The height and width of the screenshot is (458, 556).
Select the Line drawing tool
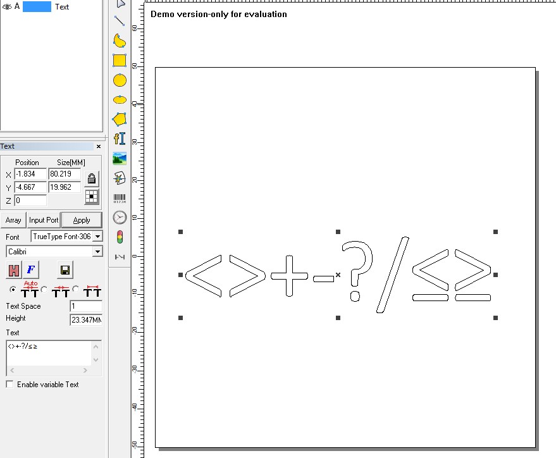click(x=119, y=21)
